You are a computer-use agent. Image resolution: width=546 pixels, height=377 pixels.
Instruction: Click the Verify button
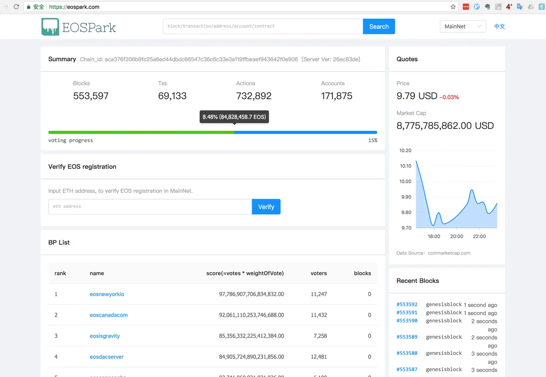[x=266, y=207]
